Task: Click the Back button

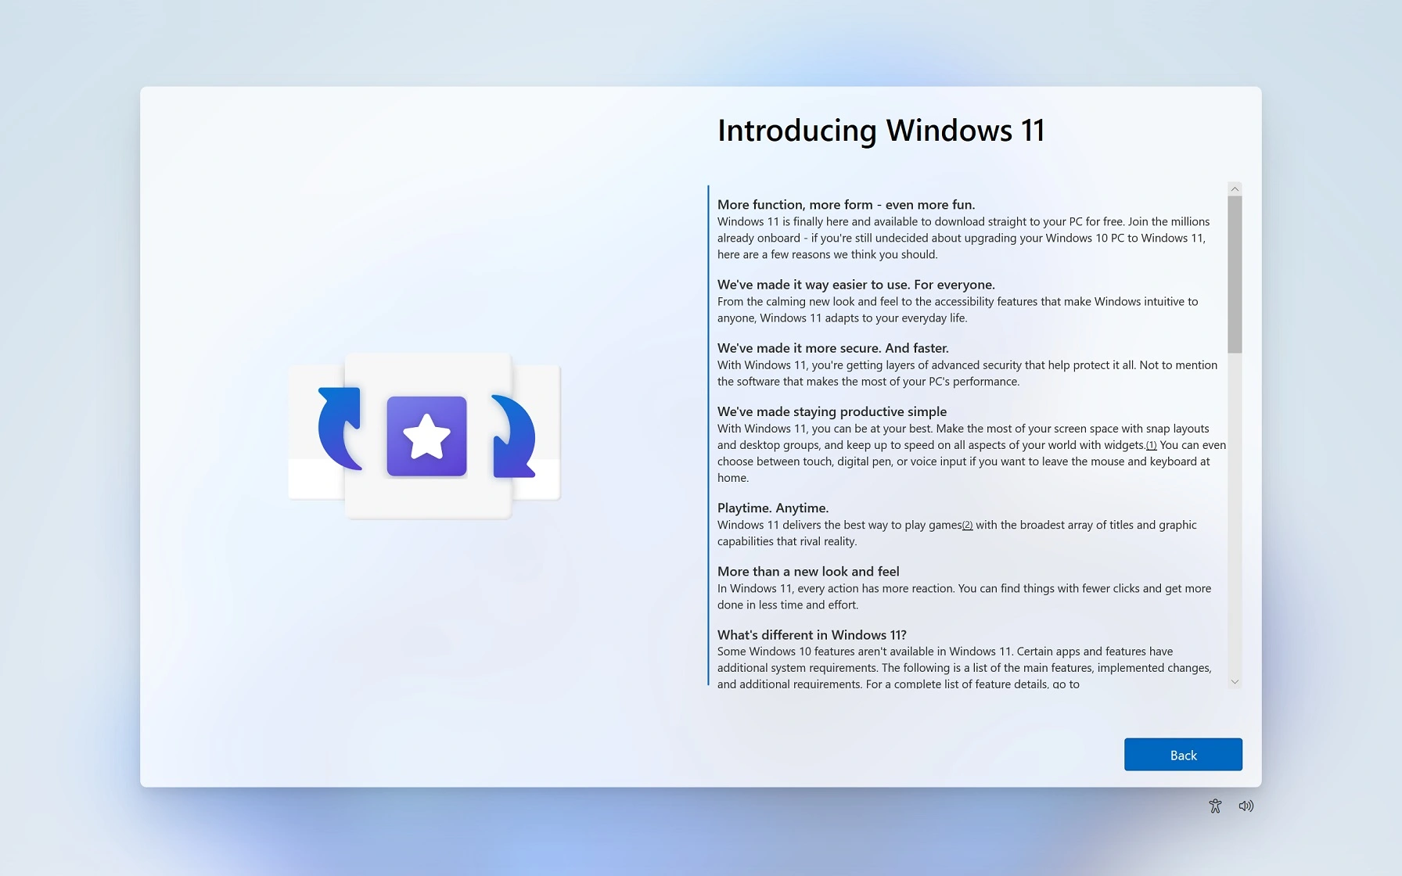Action: click(1182, 755)
